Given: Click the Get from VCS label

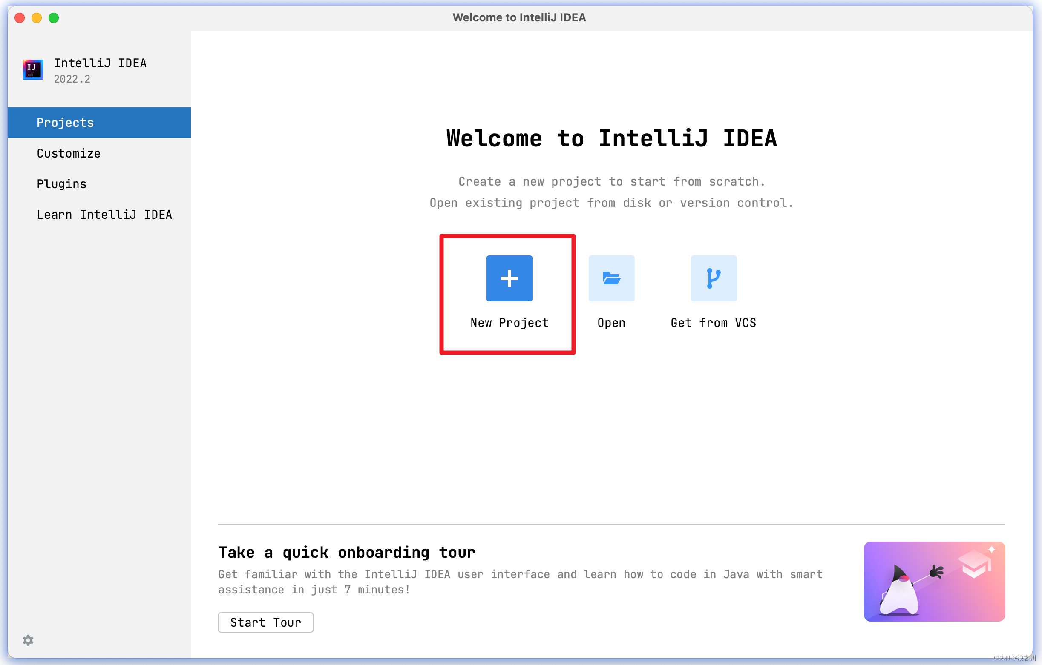Looking at the screenshot, I should [714, 323].
